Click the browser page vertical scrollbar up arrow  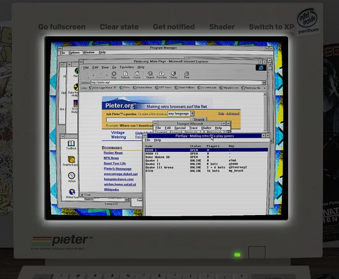(x=265, y=94)
